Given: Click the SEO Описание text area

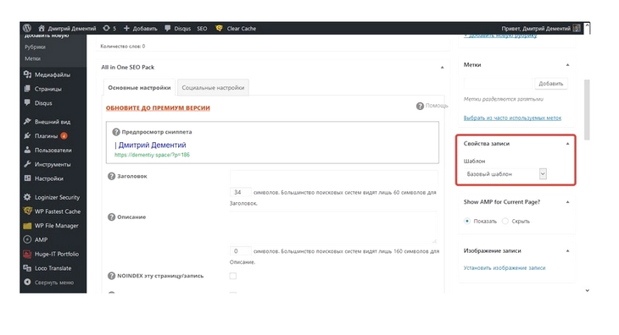Looking at the screenshot, I should pos(333,227).
